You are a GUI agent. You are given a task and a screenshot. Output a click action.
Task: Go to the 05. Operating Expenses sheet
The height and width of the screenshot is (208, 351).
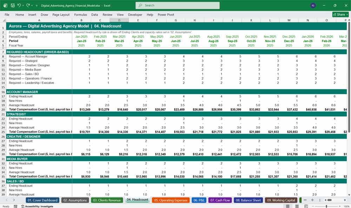(171, 200)
